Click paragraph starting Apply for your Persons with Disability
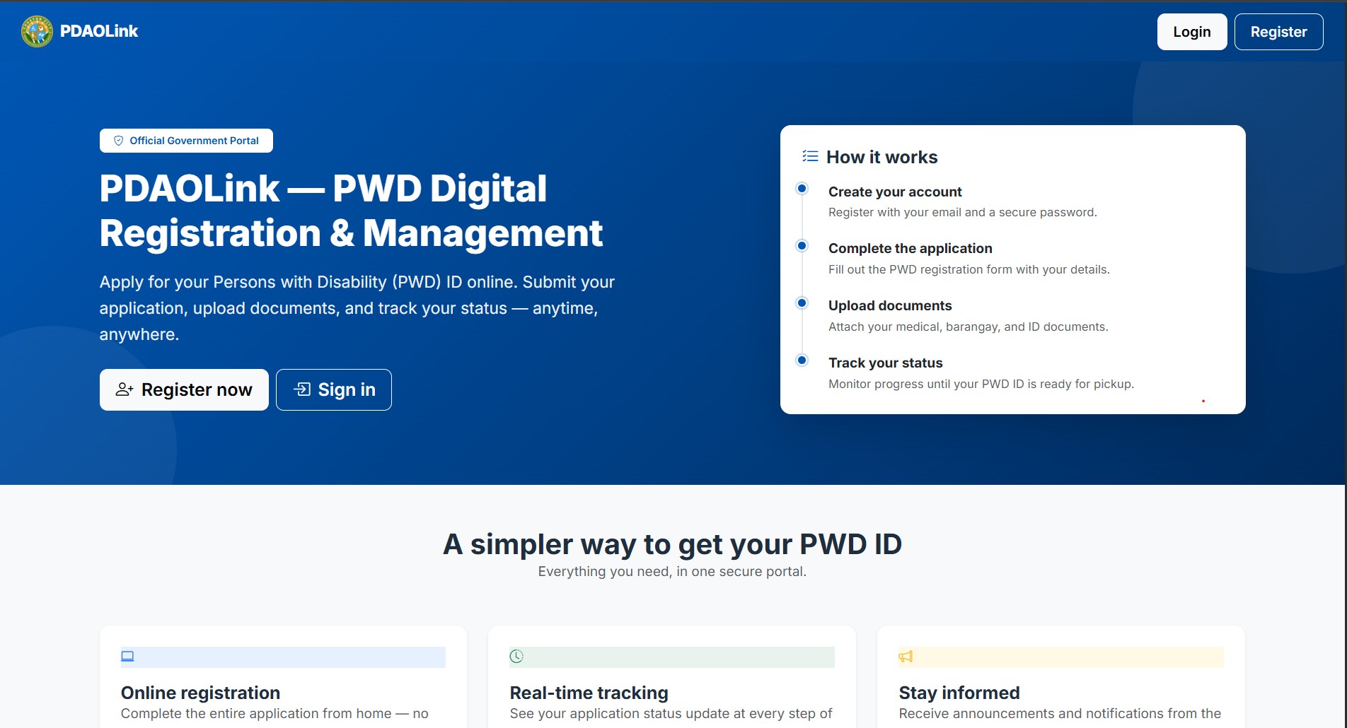Viewport: 1347px width, 728px height. (x=357, y=308)
